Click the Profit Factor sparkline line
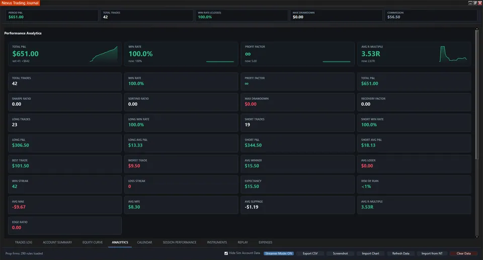Viewport: 483px width, 260px height. [337, 61]
